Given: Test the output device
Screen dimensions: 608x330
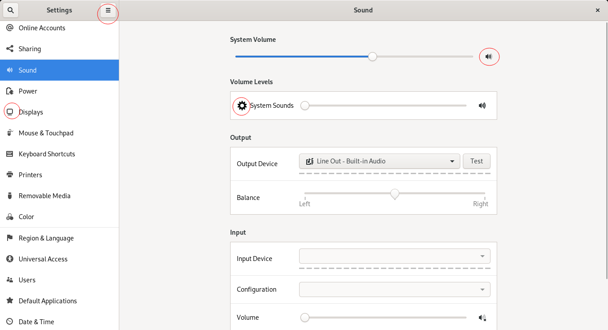Looking at the screenshot, I should point(477,161).
